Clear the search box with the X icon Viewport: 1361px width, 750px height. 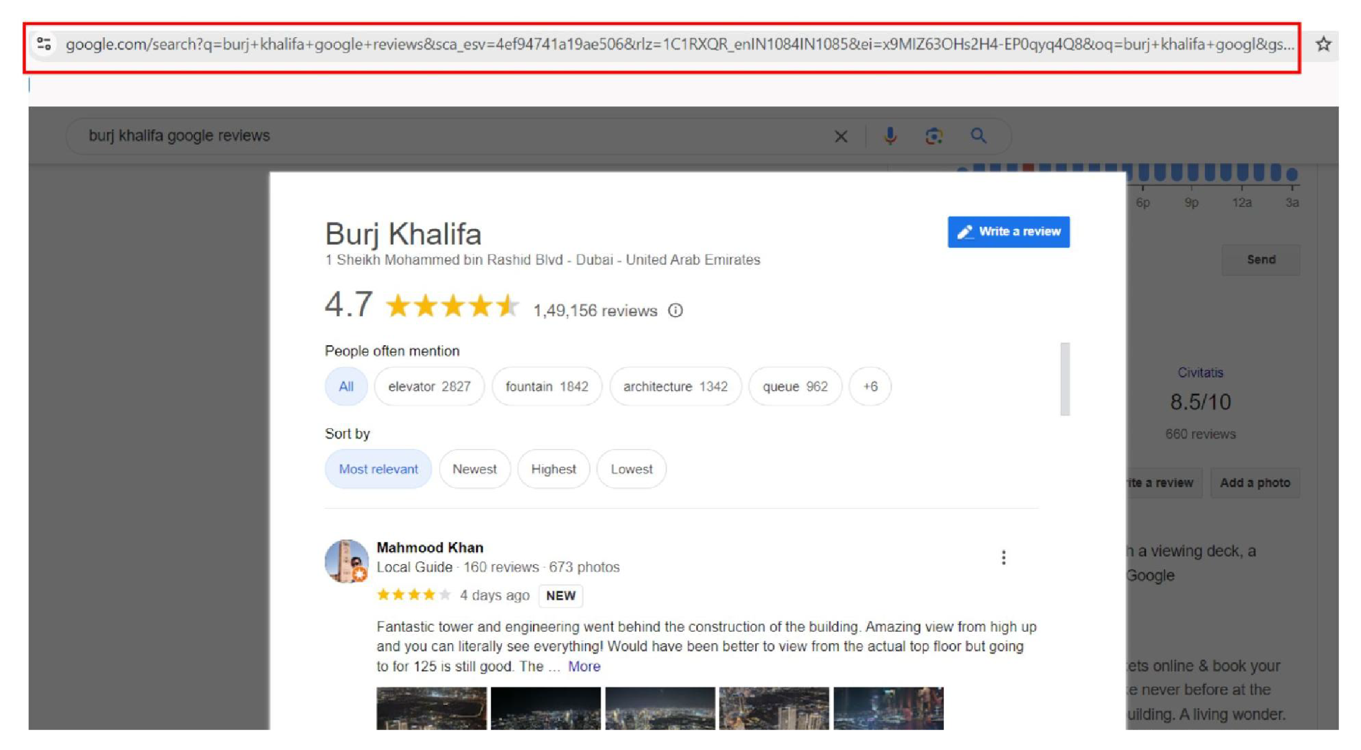click(x=840, y=136)
